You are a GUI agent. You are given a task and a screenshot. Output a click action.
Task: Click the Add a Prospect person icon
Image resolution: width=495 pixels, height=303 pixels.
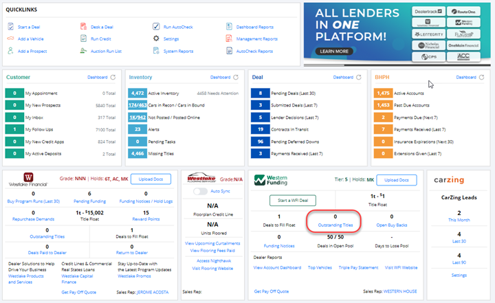pos(11,51)
